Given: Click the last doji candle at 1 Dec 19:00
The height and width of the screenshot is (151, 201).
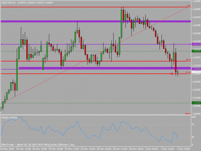Looking at the screenshot, I should (x=178, y=72).
